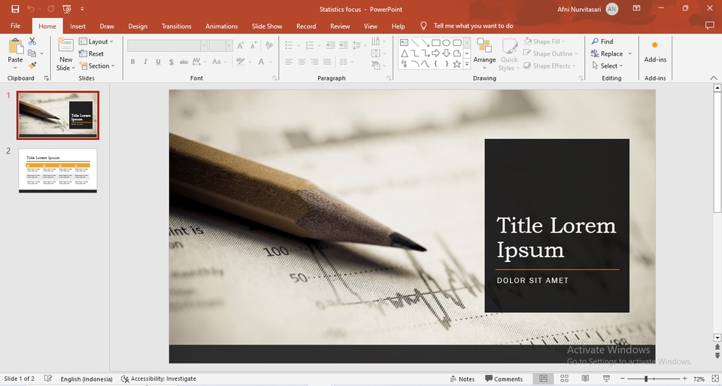Zoom in with the plus icon
Screen dimensions: 722x386
684,378
